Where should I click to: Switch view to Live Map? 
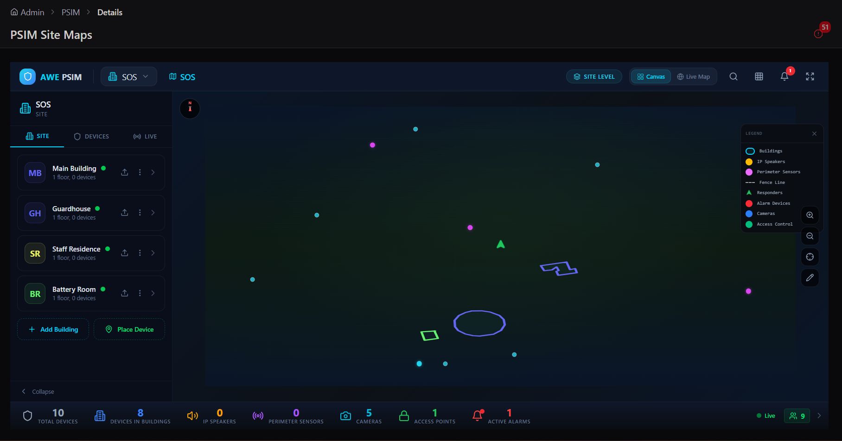pos(694,76)
